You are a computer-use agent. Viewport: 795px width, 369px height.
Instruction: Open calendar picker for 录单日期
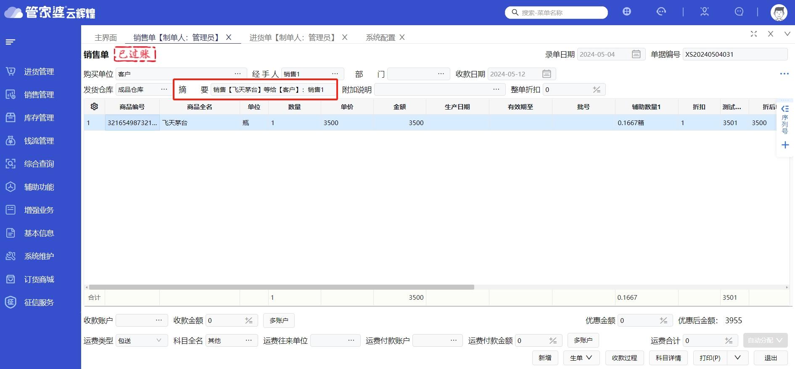point(636,54)
